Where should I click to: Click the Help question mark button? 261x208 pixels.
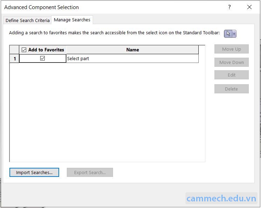click(x=230, y=7)
